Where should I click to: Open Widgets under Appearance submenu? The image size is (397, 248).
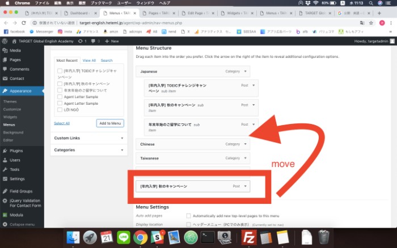[x=10, y=117]
